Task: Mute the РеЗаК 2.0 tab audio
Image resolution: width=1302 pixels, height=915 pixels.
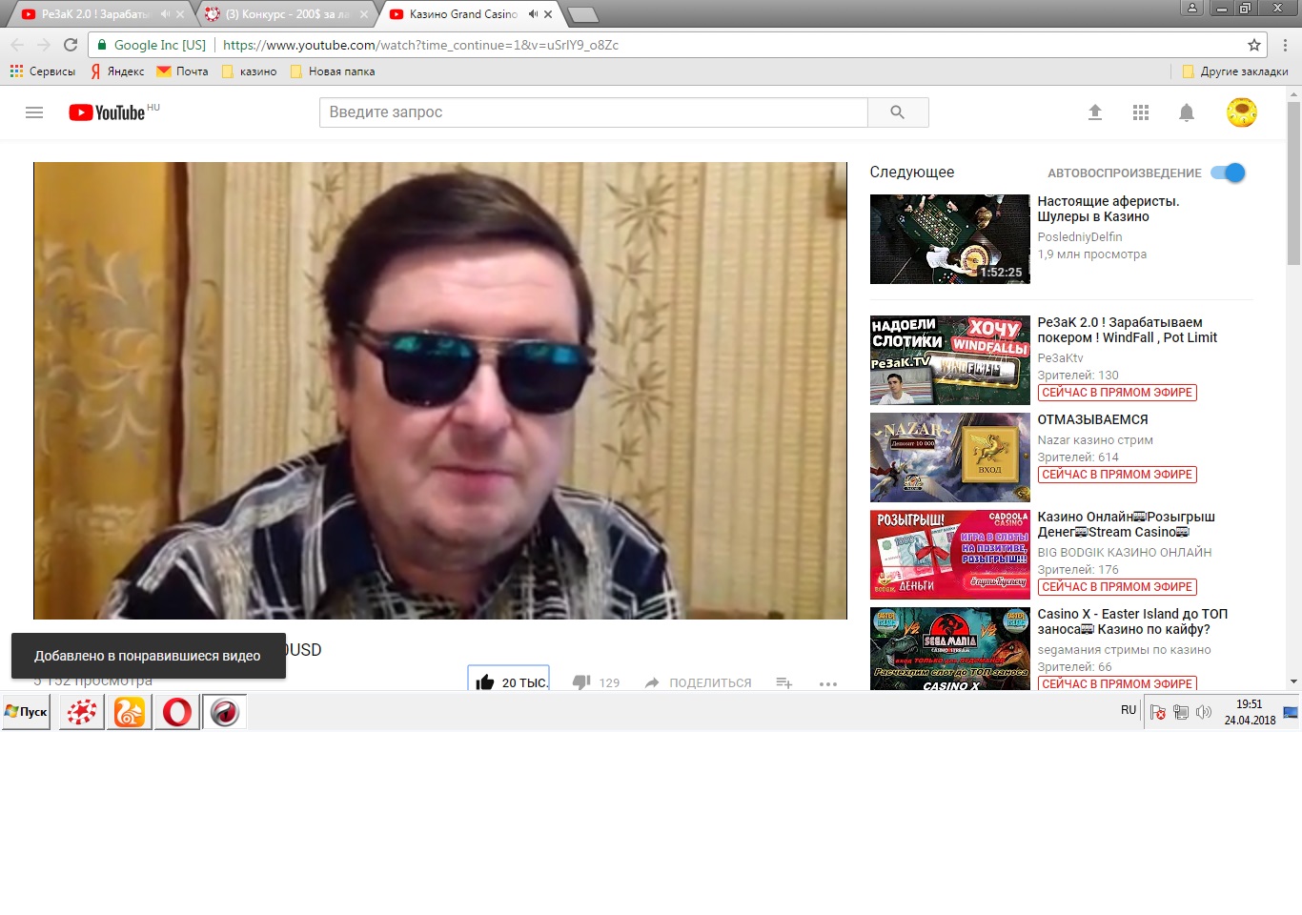Action: (x=165, y=14)
